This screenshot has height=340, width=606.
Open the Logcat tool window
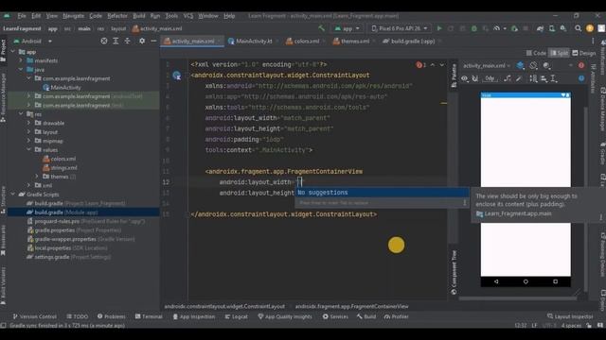pyautogui.click(x=236, y=316)
